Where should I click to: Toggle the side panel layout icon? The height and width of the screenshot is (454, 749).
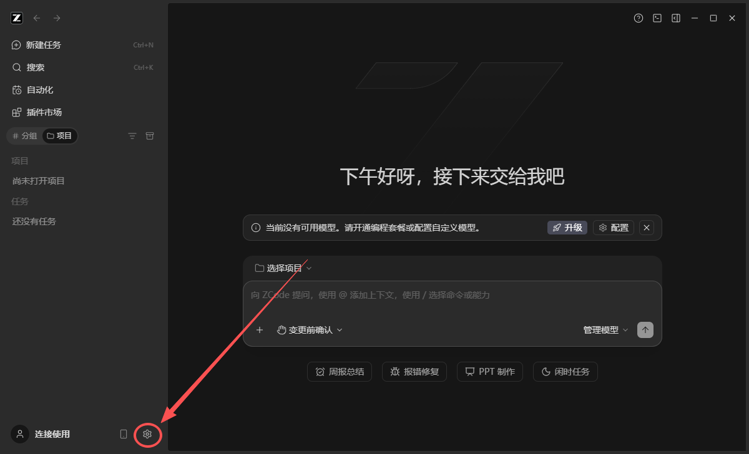coord(675,18)
